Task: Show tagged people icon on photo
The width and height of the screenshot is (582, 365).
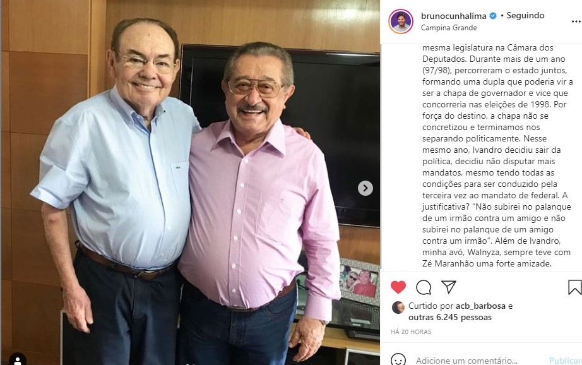Action: (18, 359)
